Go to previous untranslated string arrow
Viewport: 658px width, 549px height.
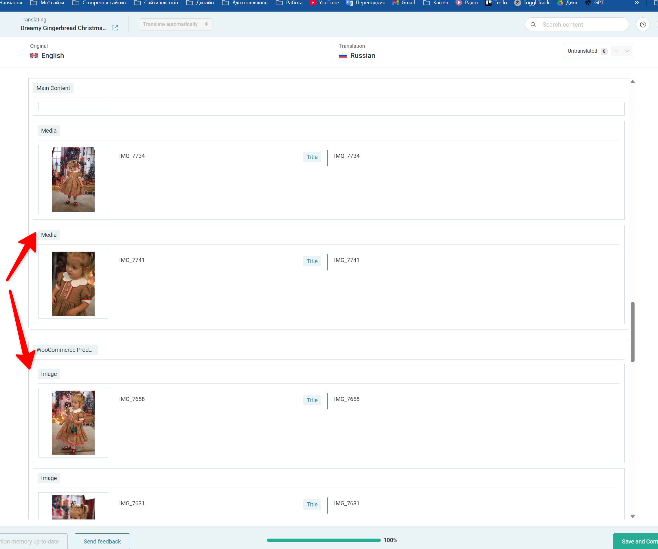point(616,51)
